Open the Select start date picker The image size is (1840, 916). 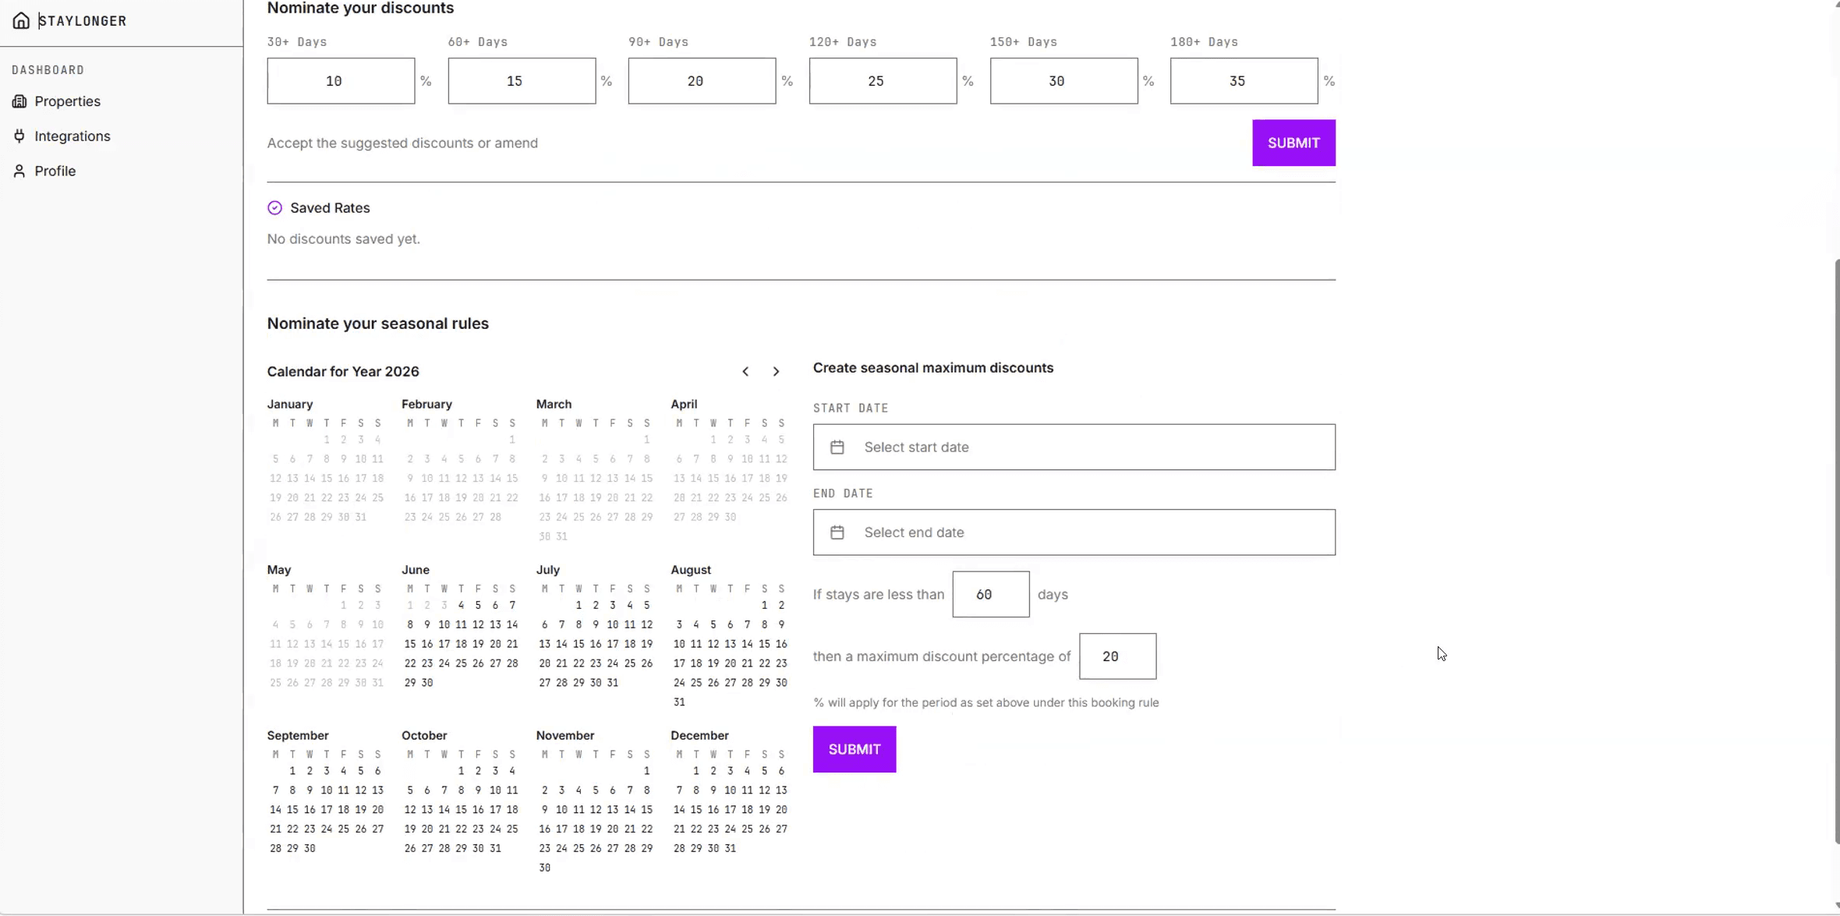click(x=1074, y=447)
